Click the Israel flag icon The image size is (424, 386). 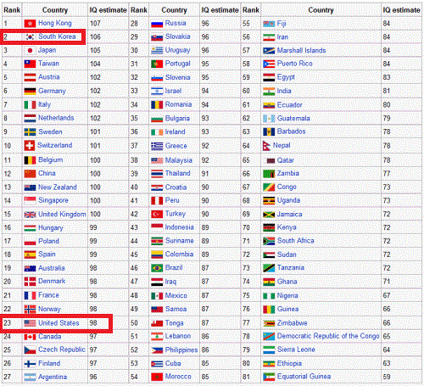157,92
